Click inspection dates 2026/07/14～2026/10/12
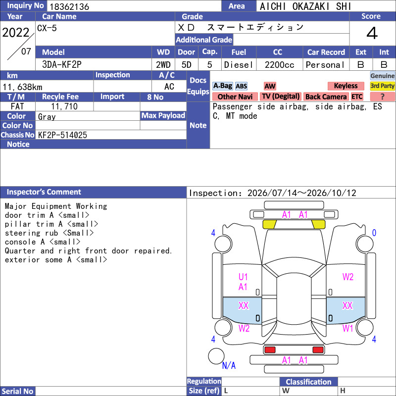 click(302, 193)
